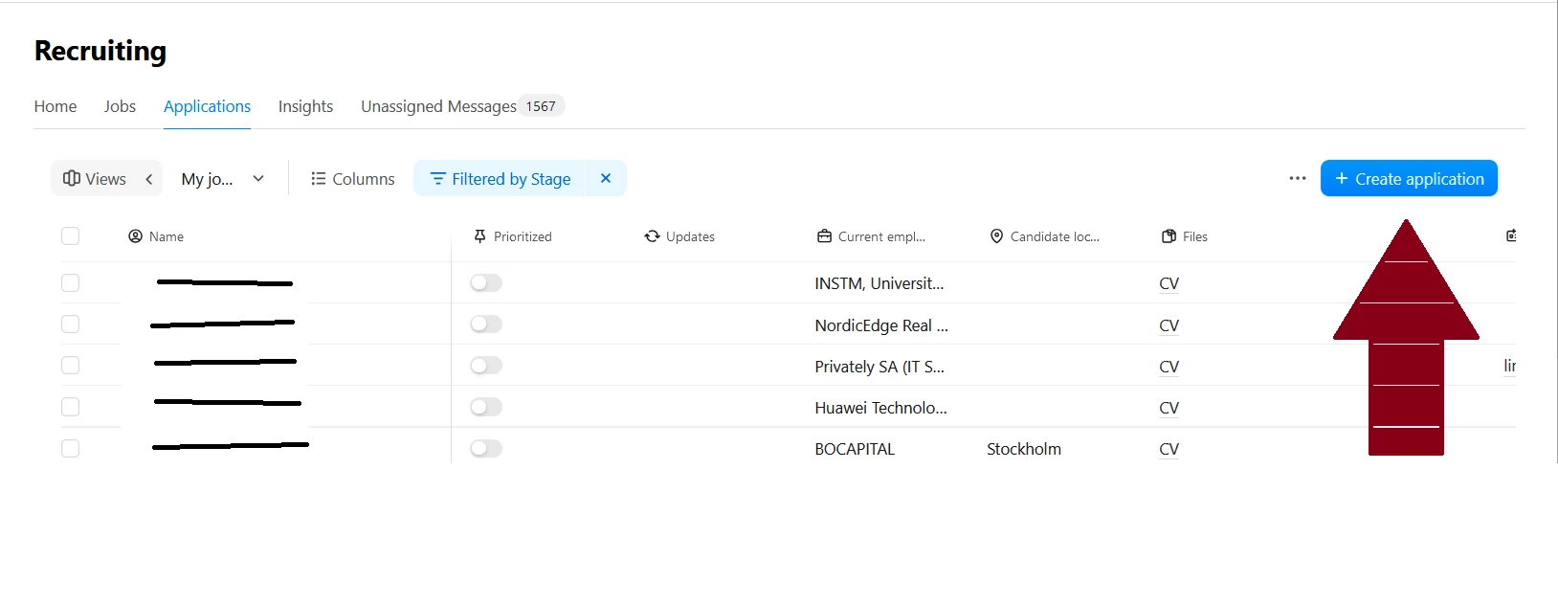Screen dimensions: 1558x604
Task: Open CV file in INSTM, Universit... row
Action: click(1168, 283)
